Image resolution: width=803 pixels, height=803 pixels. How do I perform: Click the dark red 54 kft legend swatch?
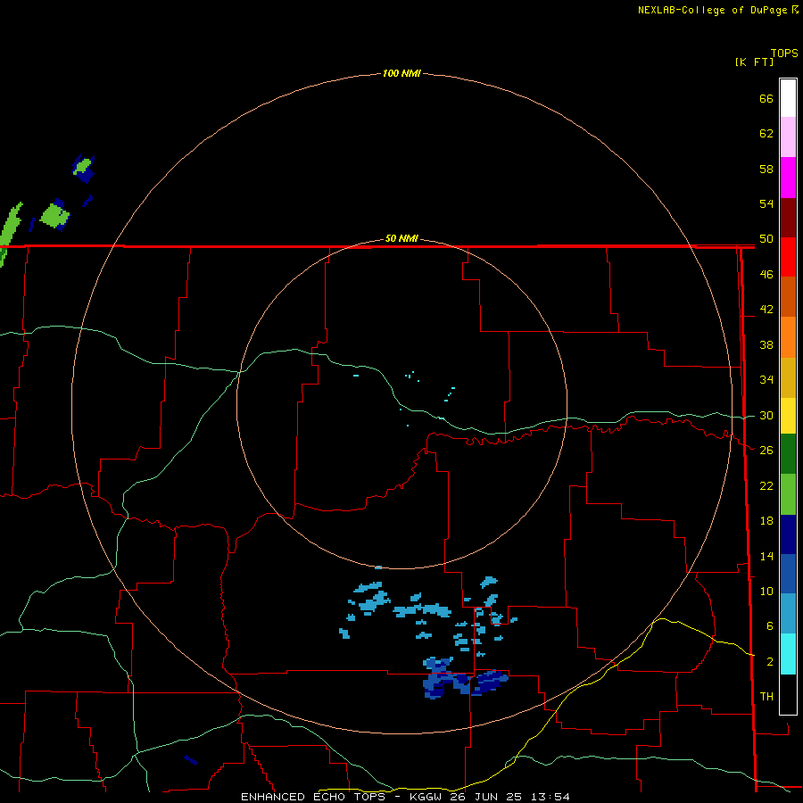pos(788,217)
